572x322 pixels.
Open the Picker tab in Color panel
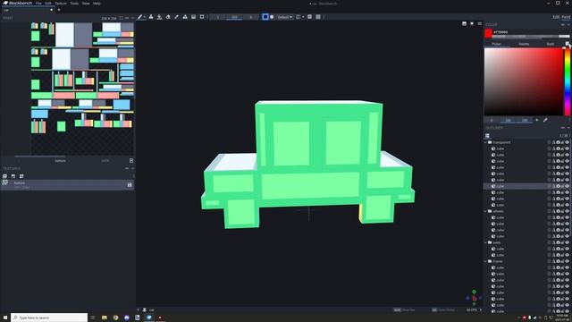pos(496,44)
